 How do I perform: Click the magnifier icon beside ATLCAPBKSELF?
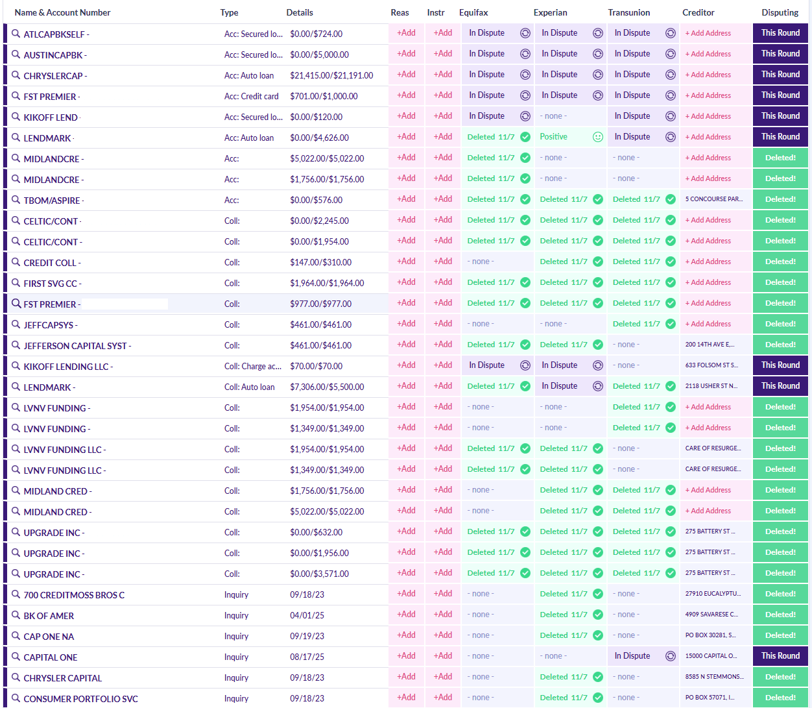pyautogui.click(x=16, y=33)
